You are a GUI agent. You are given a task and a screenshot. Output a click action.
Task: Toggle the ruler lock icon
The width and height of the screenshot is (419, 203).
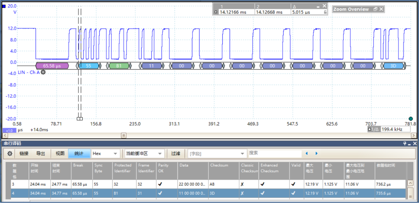point(325,12)
